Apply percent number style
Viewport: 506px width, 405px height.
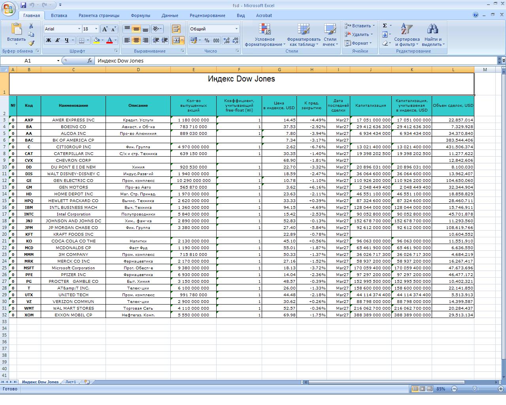[207, 40]
